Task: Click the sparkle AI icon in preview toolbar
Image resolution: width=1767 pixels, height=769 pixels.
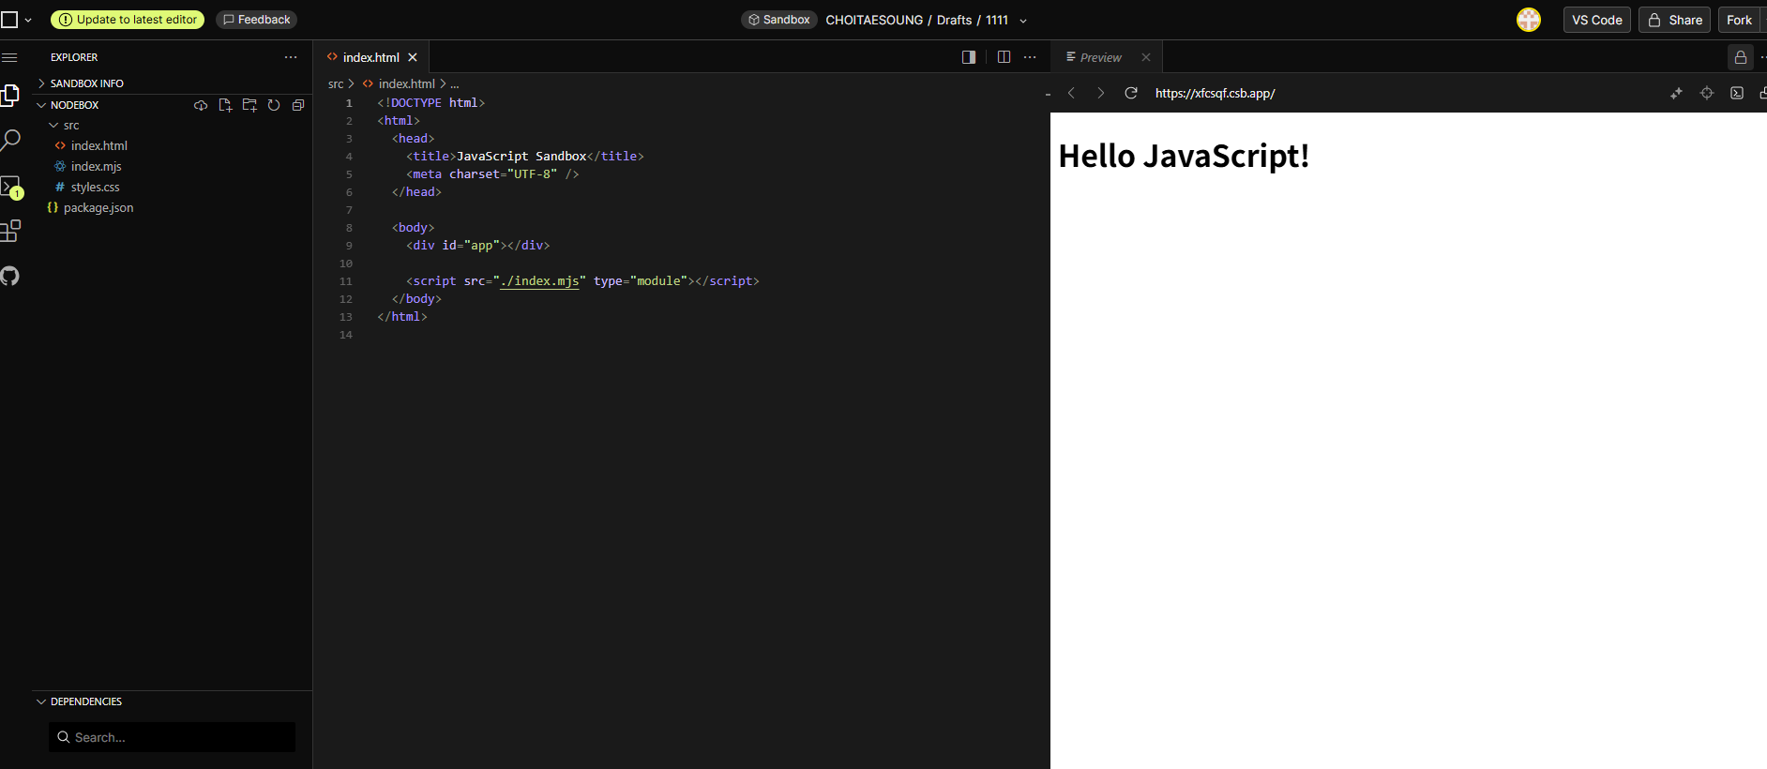Action: pos(1676,93)
